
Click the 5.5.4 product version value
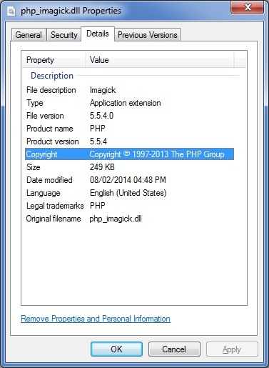[98, 141]
